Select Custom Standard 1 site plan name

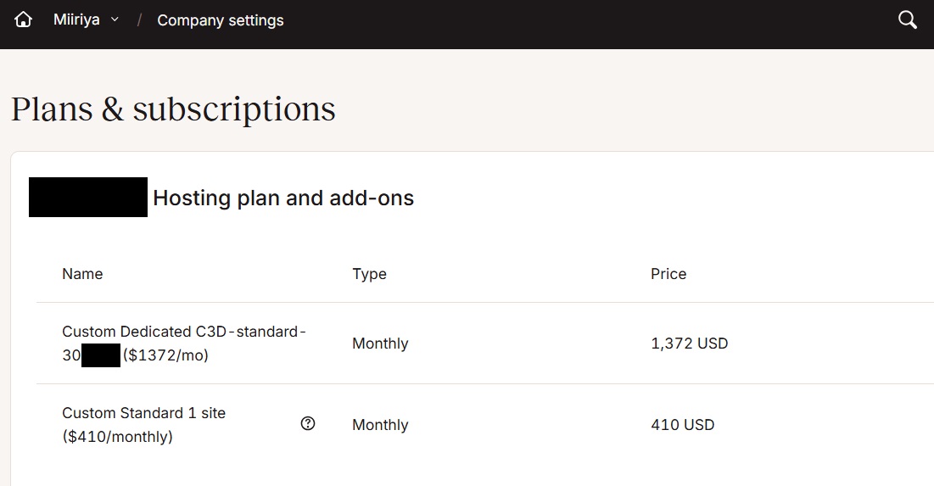point(143,413)
